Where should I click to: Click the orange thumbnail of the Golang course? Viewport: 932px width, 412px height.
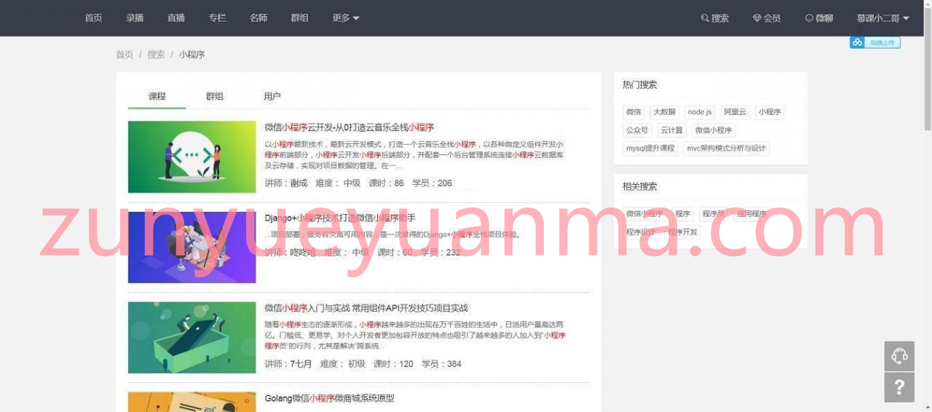(x=192, y=402)
